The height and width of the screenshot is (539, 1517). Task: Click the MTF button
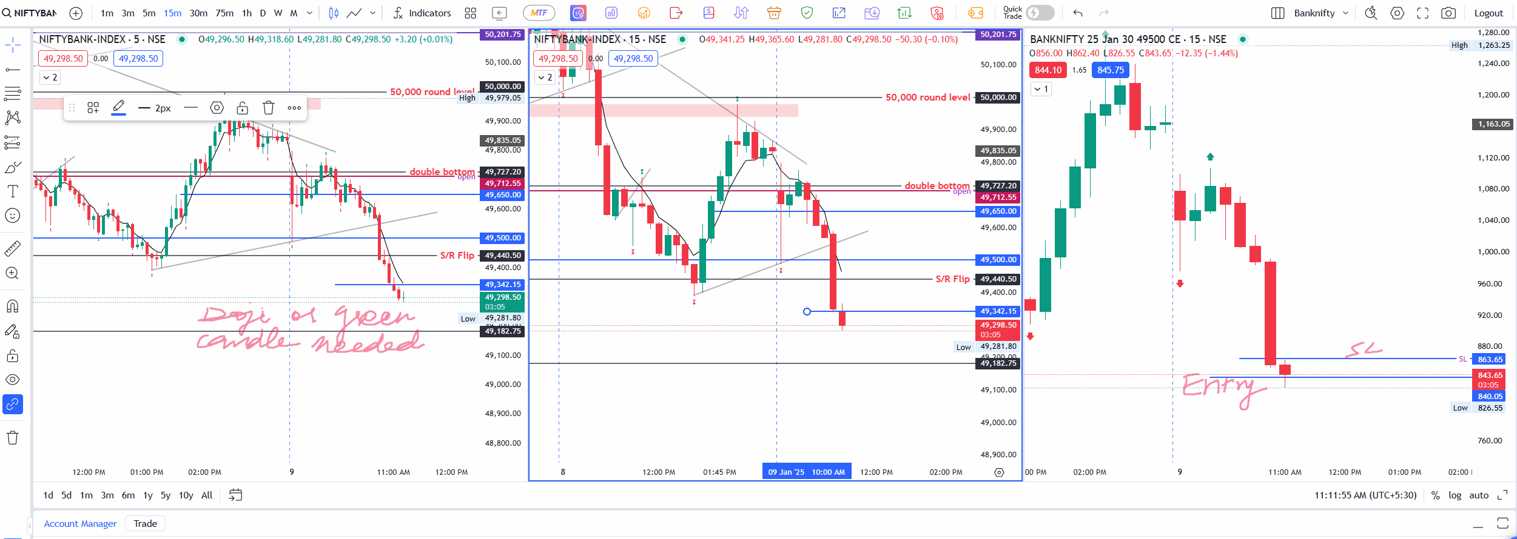(x=539, y=13)
